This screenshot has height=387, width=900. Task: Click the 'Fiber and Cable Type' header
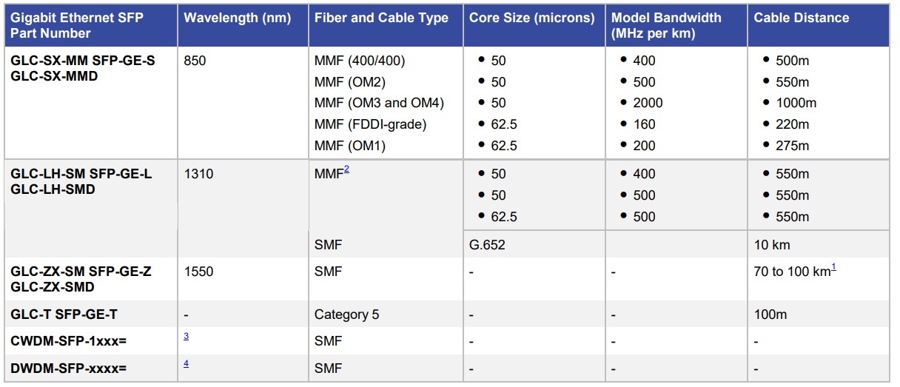[x=381, y=18]
